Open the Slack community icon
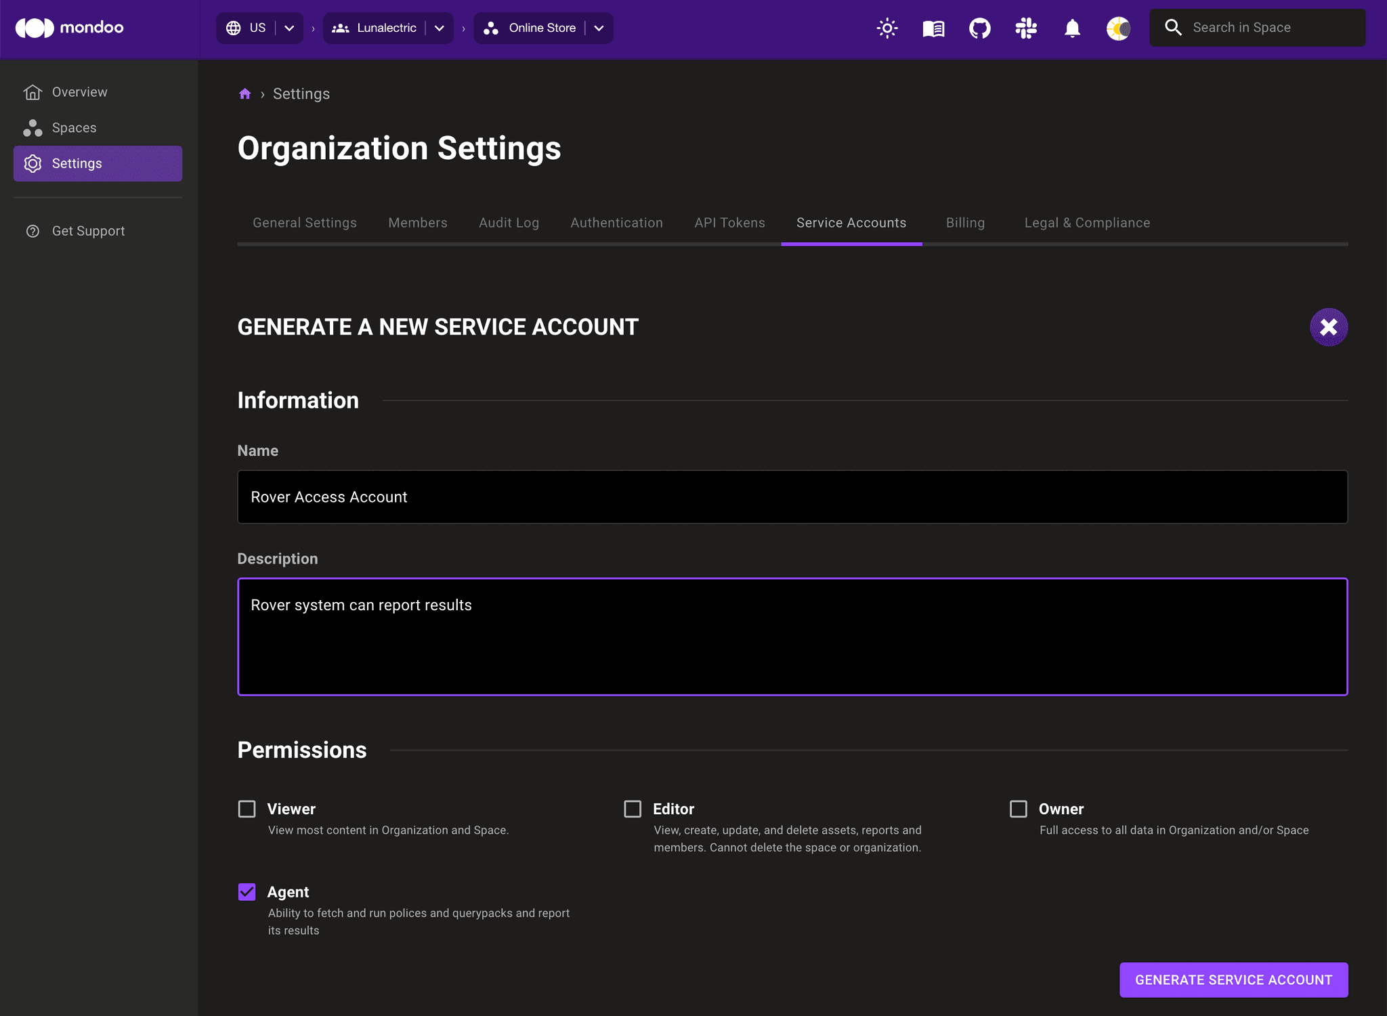 click(1025, 28)
